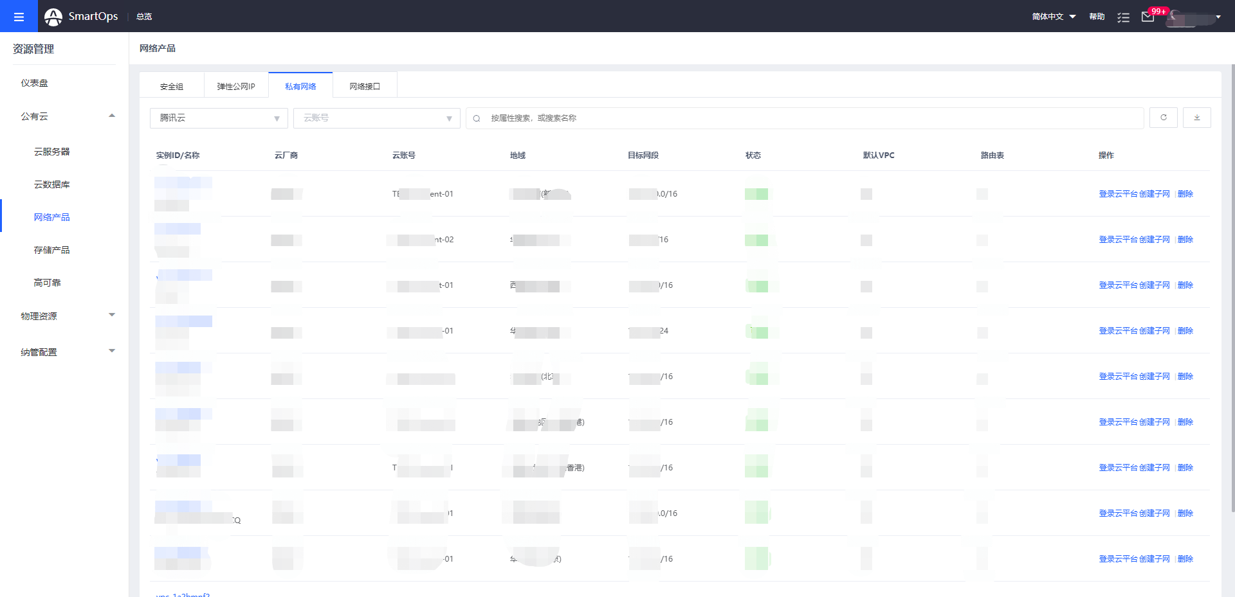Click the 云厂商 column header
The width and height of the screenshot is (1235, 597).
pyautogui.click(x=286, y=156)
